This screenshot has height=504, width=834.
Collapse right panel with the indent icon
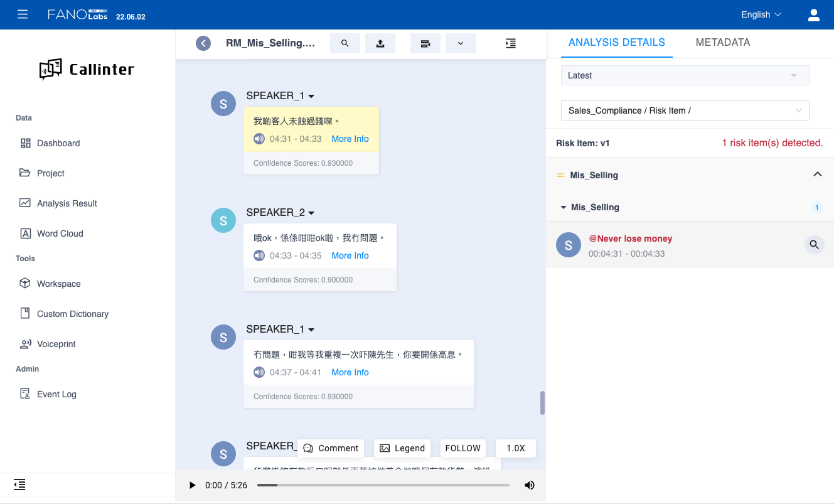tap(511, 43)
